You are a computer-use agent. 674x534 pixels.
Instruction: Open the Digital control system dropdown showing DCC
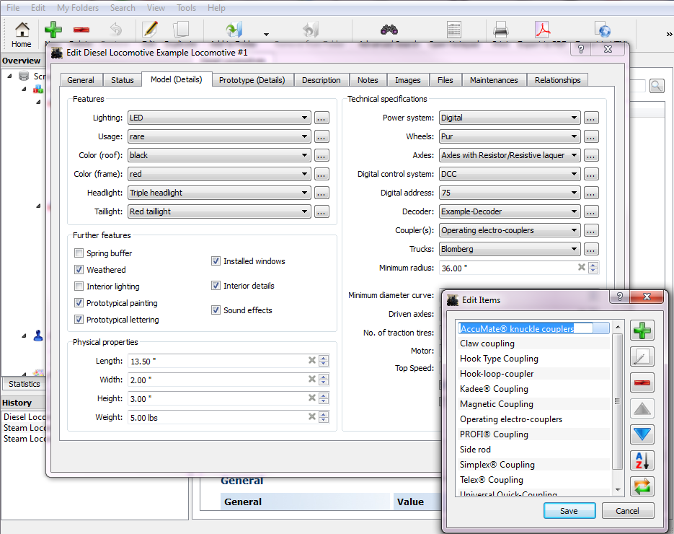click(x=510, y=174)
